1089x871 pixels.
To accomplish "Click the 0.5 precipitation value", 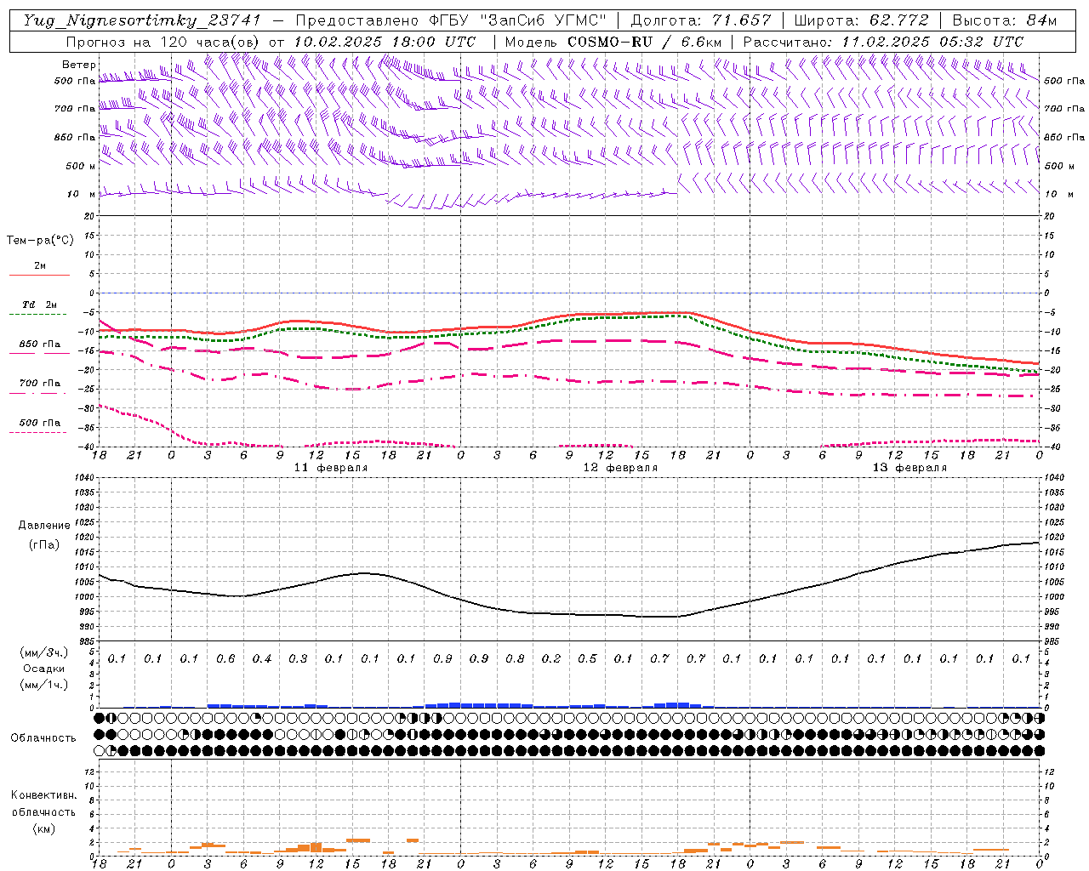I will pos(587,659).
